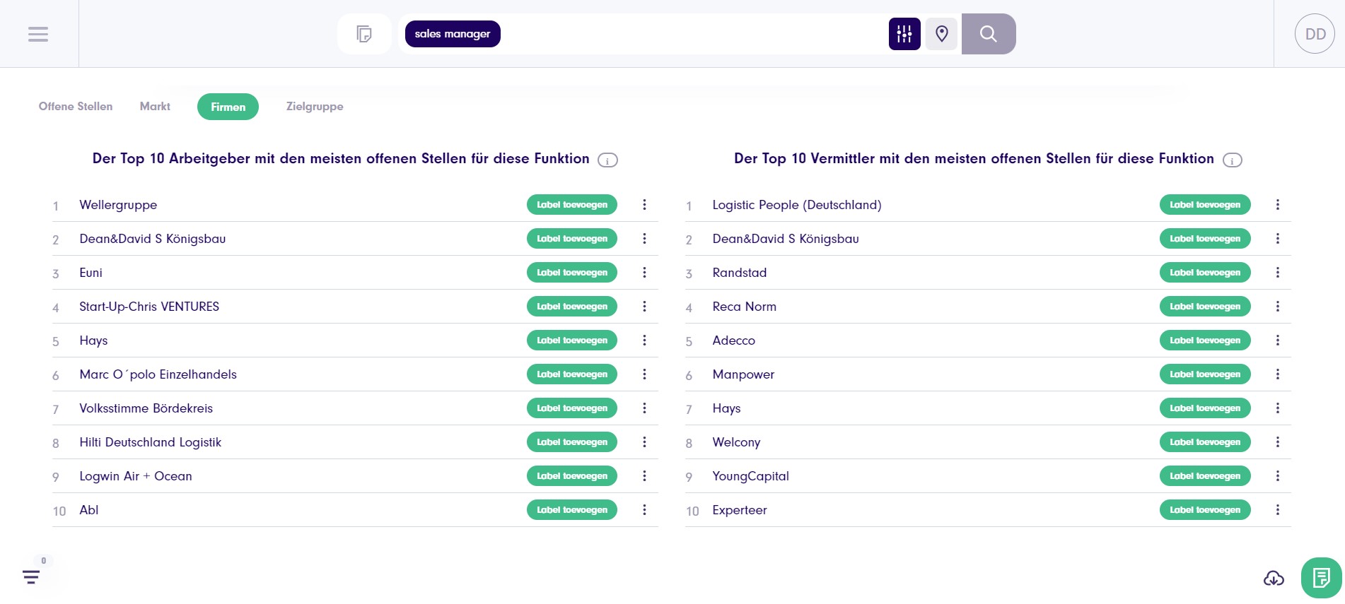Open the kebab menu for Randstad

click(x=1277, y=273)
